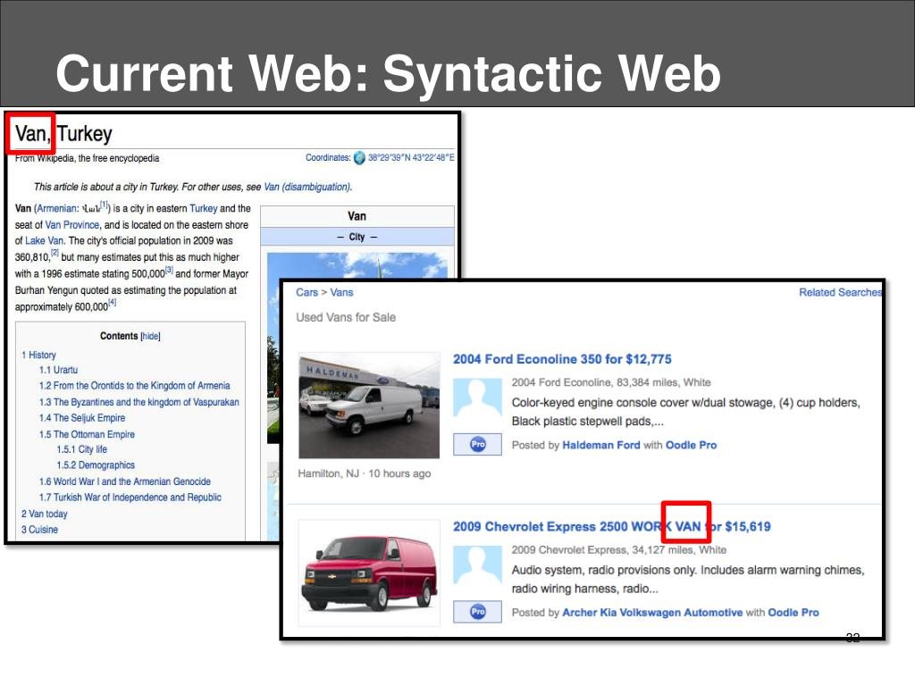This screenshot has width=915, height=686.
Task: Open the Turkey link in the intro
Action: 203,208
